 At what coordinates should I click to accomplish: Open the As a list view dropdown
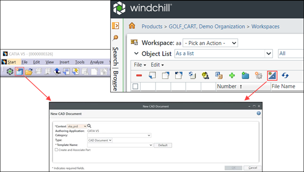(224, 54)
